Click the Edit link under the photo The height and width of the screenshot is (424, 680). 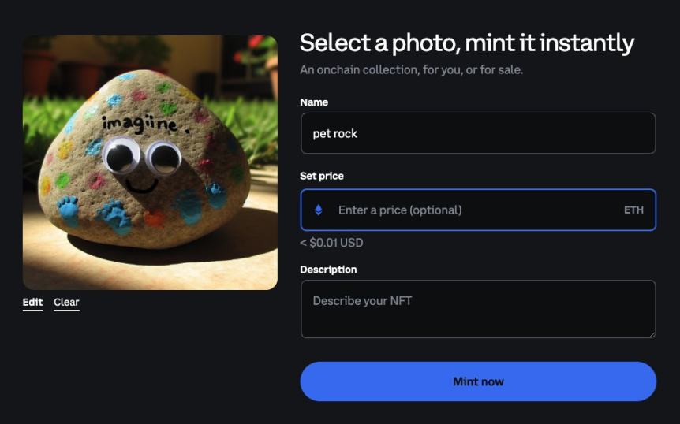pyautogui.click(x=32, y=302)
